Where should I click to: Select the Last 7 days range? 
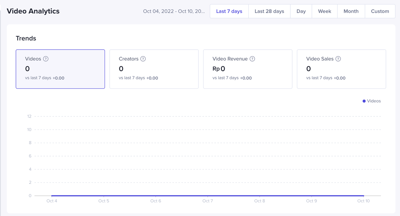coord(229,11)
